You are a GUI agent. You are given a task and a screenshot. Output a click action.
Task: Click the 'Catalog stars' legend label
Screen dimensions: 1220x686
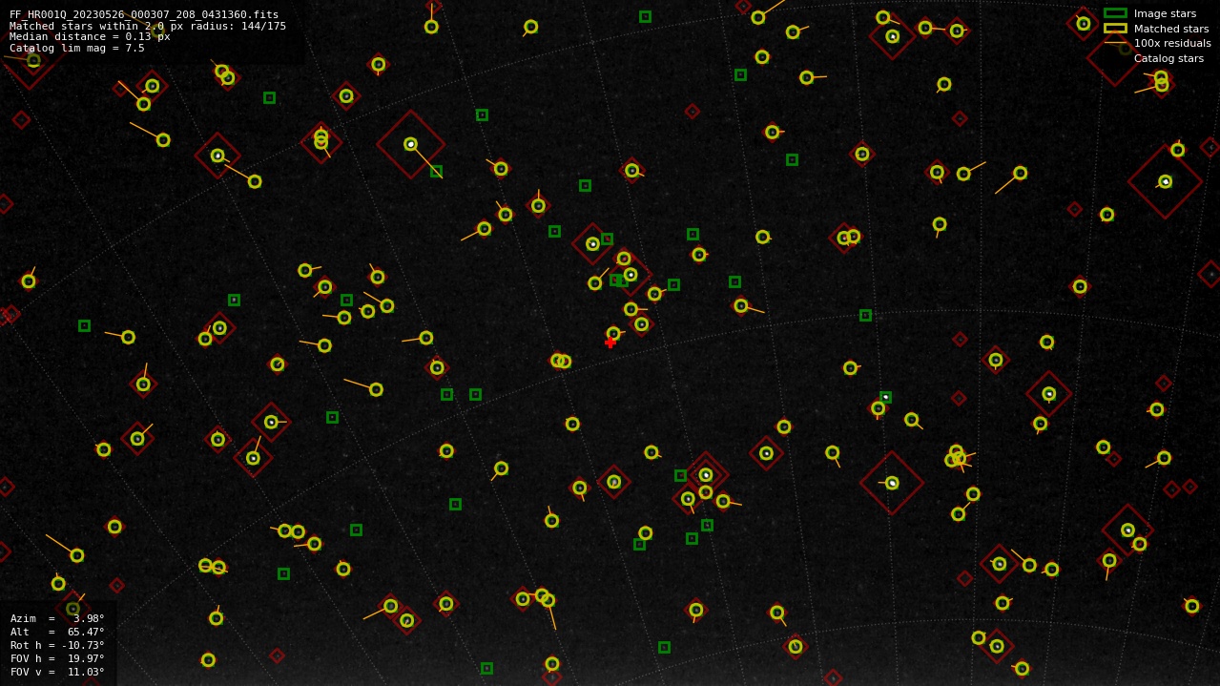pyautogui.click(x=1168, y=58)
